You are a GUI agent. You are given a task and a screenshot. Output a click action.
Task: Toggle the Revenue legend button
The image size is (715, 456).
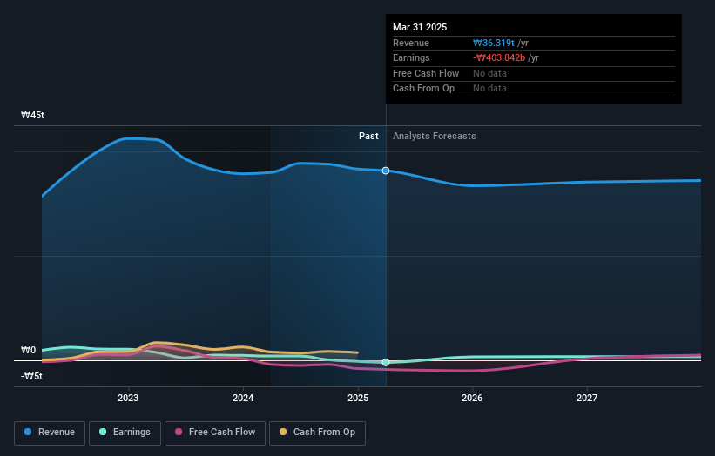point(50,433)
